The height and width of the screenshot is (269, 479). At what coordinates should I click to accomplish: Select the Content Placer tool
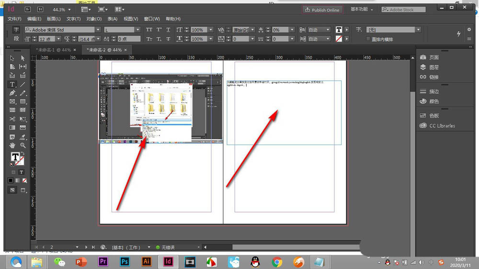(23, 76)
